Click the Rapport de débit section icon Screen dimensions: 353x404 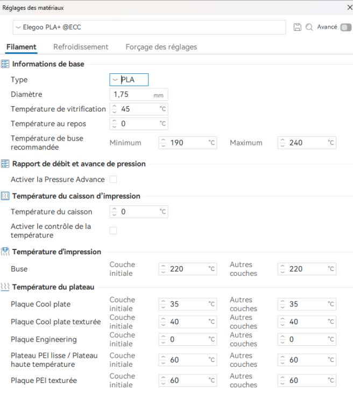(x=5, y=164)
